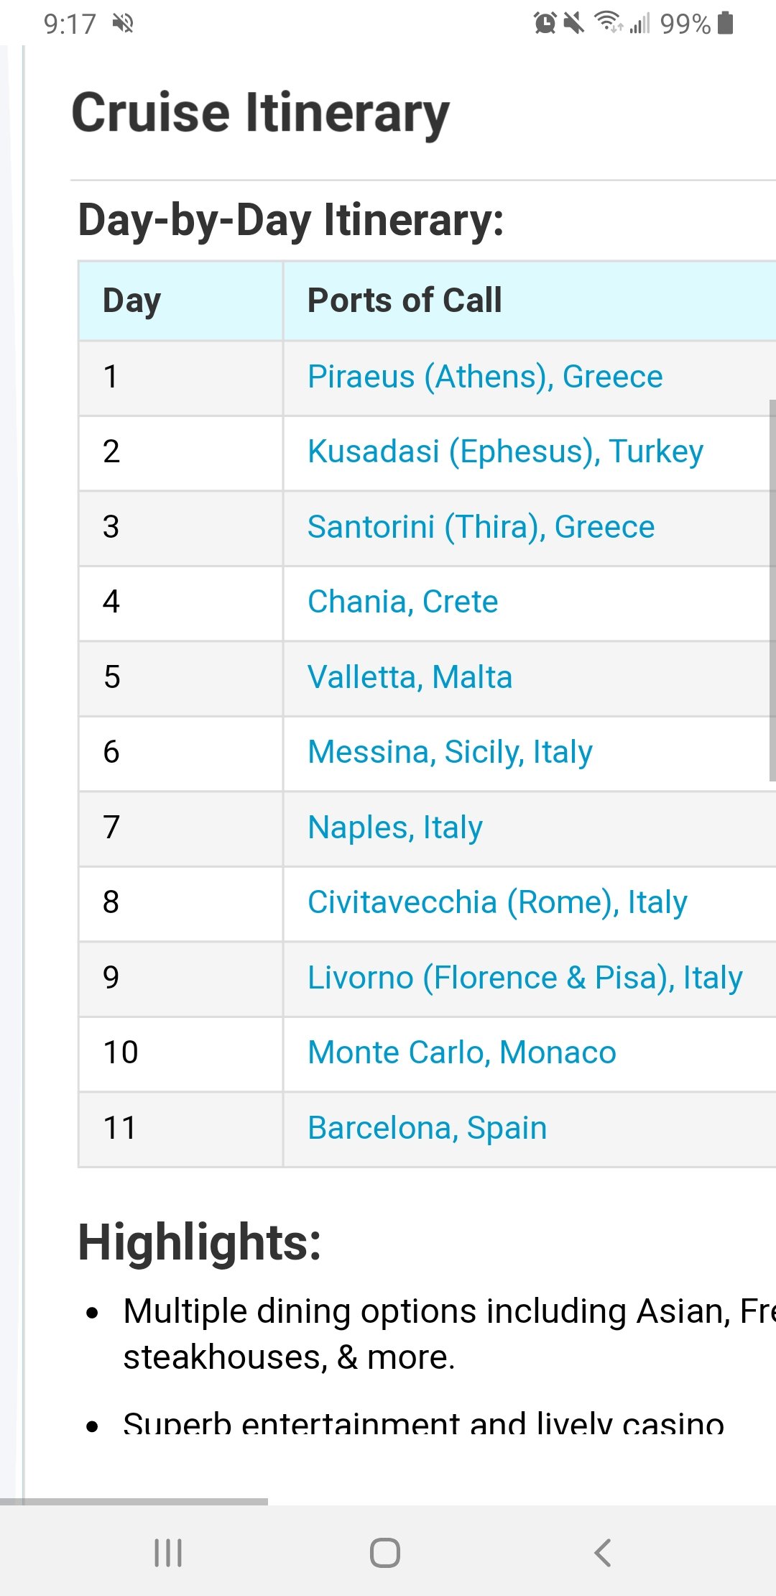This screenshot has width=776, height=1596.
Task: Click the vertical scrollbar on the right edge
Action: coord(772,590)
